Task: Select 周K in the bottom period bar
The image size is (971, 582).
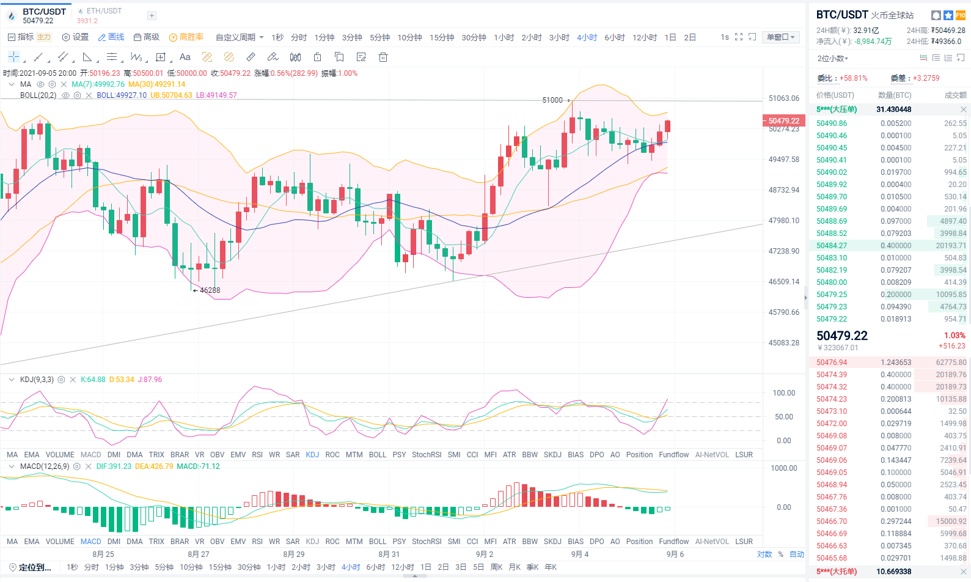Action: [497, 567]
